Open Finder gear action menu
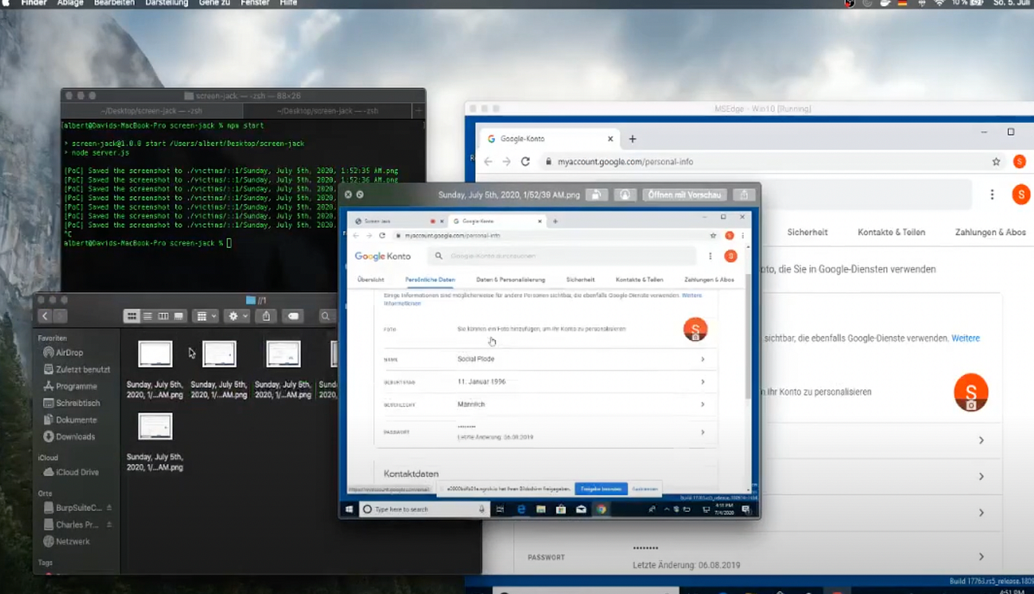1034x594 pixels. pos(237,316)
